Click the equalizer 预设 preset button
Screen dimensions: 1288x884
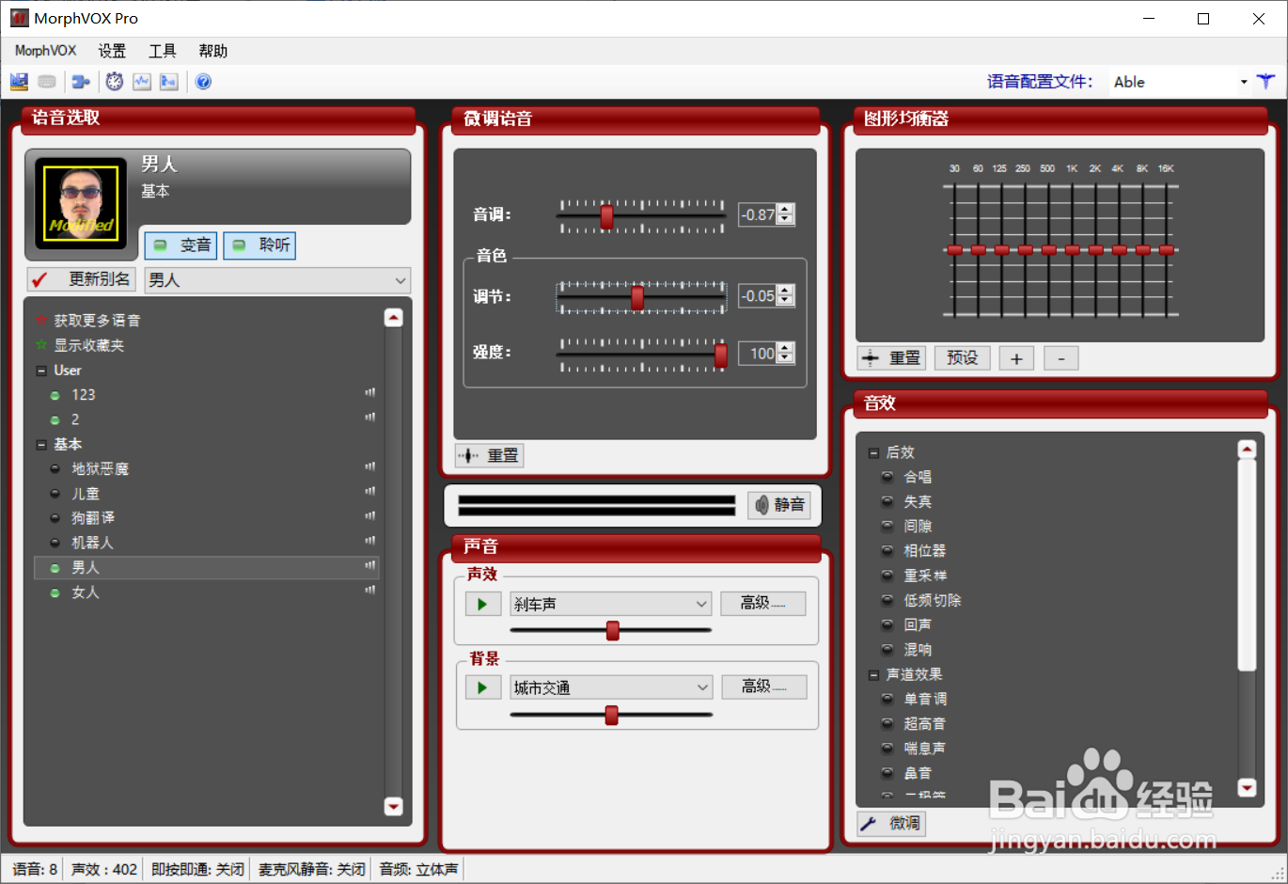pyautogui.click(x=963, y=358)
